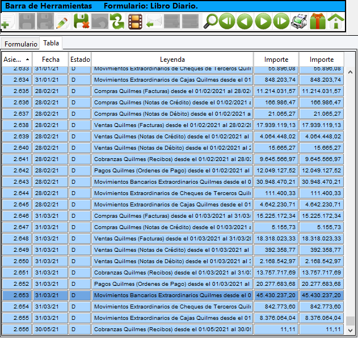This screenshot has height=338, width=358.
Task: Click the second 11,11 amount in row 2.656
Action: click(322, 329)
